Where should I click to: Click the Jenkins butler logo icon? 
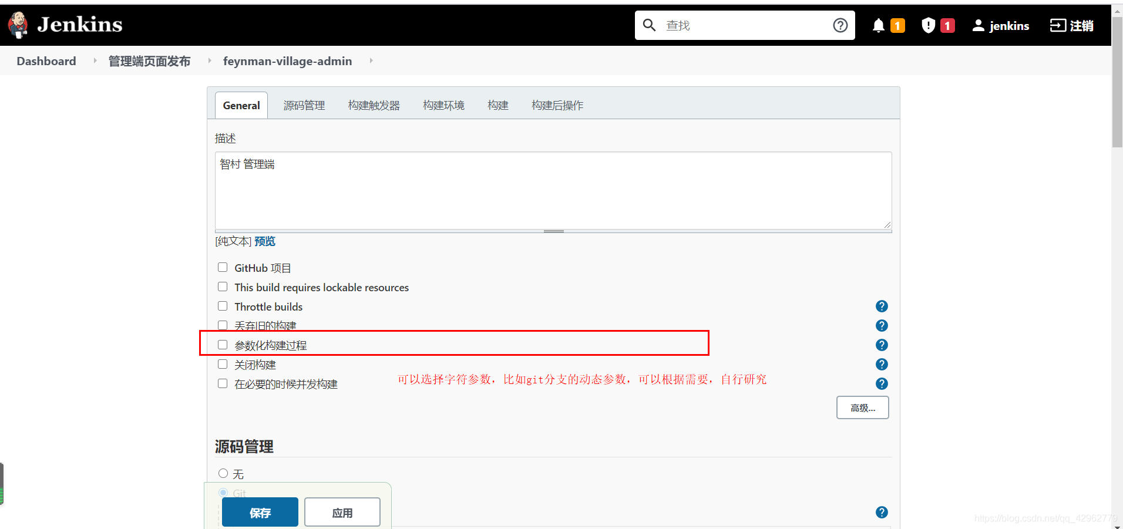click(18, 25)
